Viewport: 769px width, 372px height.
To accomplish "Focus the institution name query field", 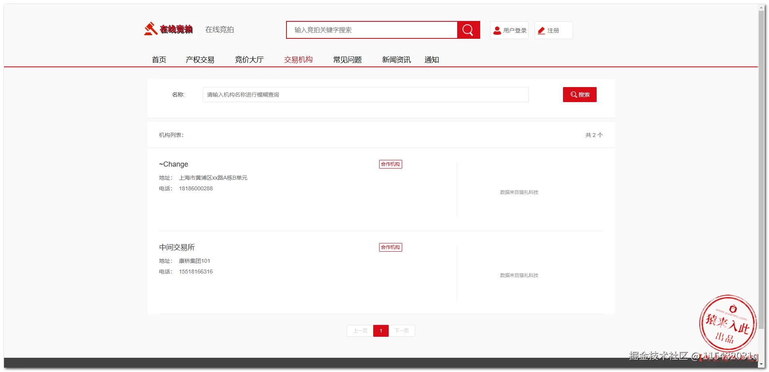I will pos(366,95).
